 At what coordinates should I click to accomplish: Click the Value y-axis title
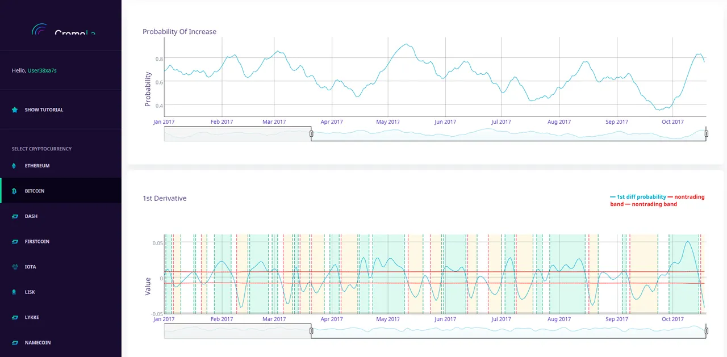(x=148, y=286)
